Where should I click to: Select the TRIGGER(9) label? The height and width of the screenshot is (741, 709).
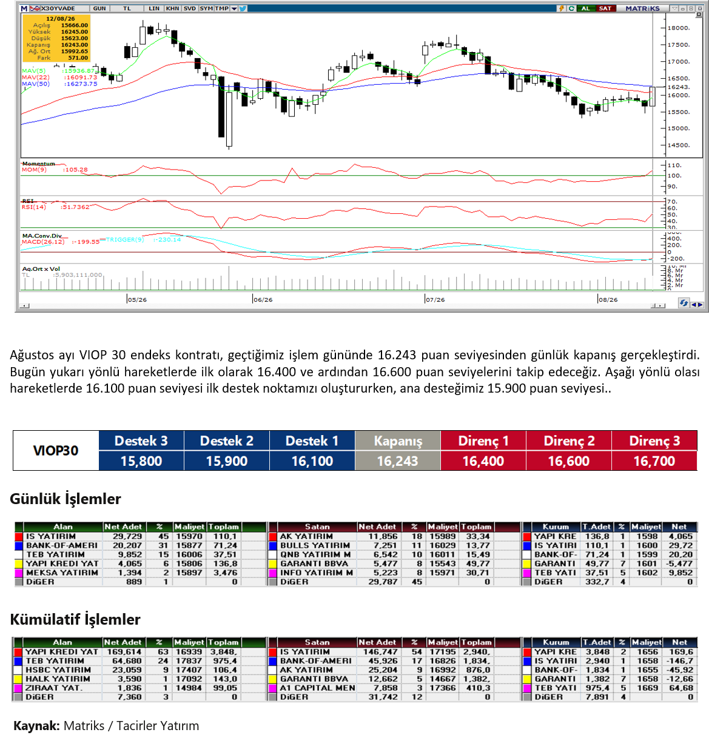pos(125,240)
